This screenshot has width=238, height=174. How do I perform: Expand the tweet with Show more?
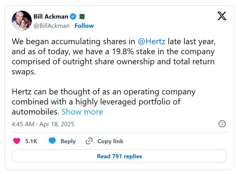click(x=82, y=112)
